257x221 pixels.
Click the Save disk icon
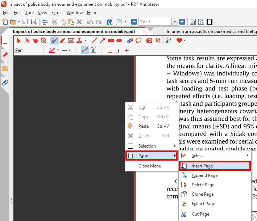pyautogui.click(x=25, y=22)
